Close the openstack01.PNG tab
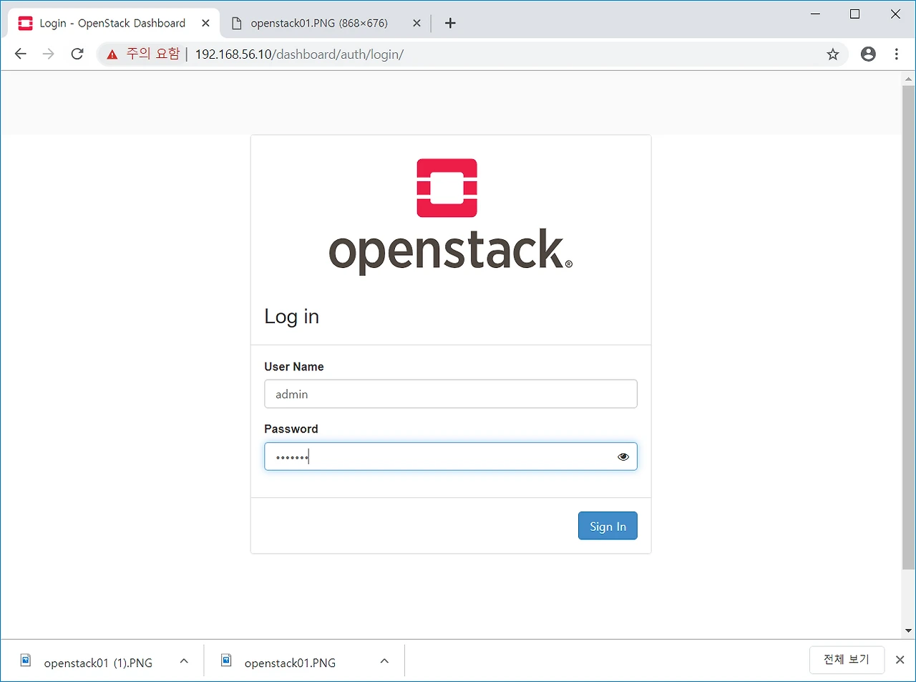 416,23
